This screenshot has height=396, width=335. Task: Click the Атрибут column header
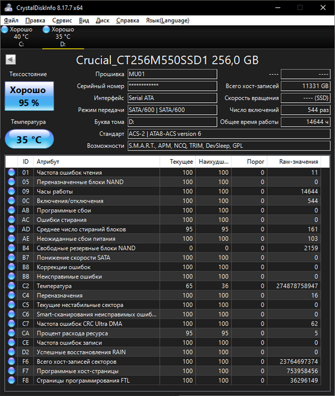[x=96, y=162]
